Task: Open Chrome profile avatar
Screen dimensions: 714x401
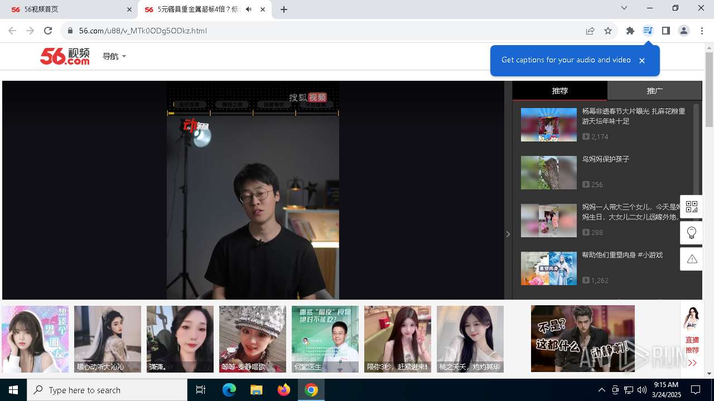Action: 684,31
